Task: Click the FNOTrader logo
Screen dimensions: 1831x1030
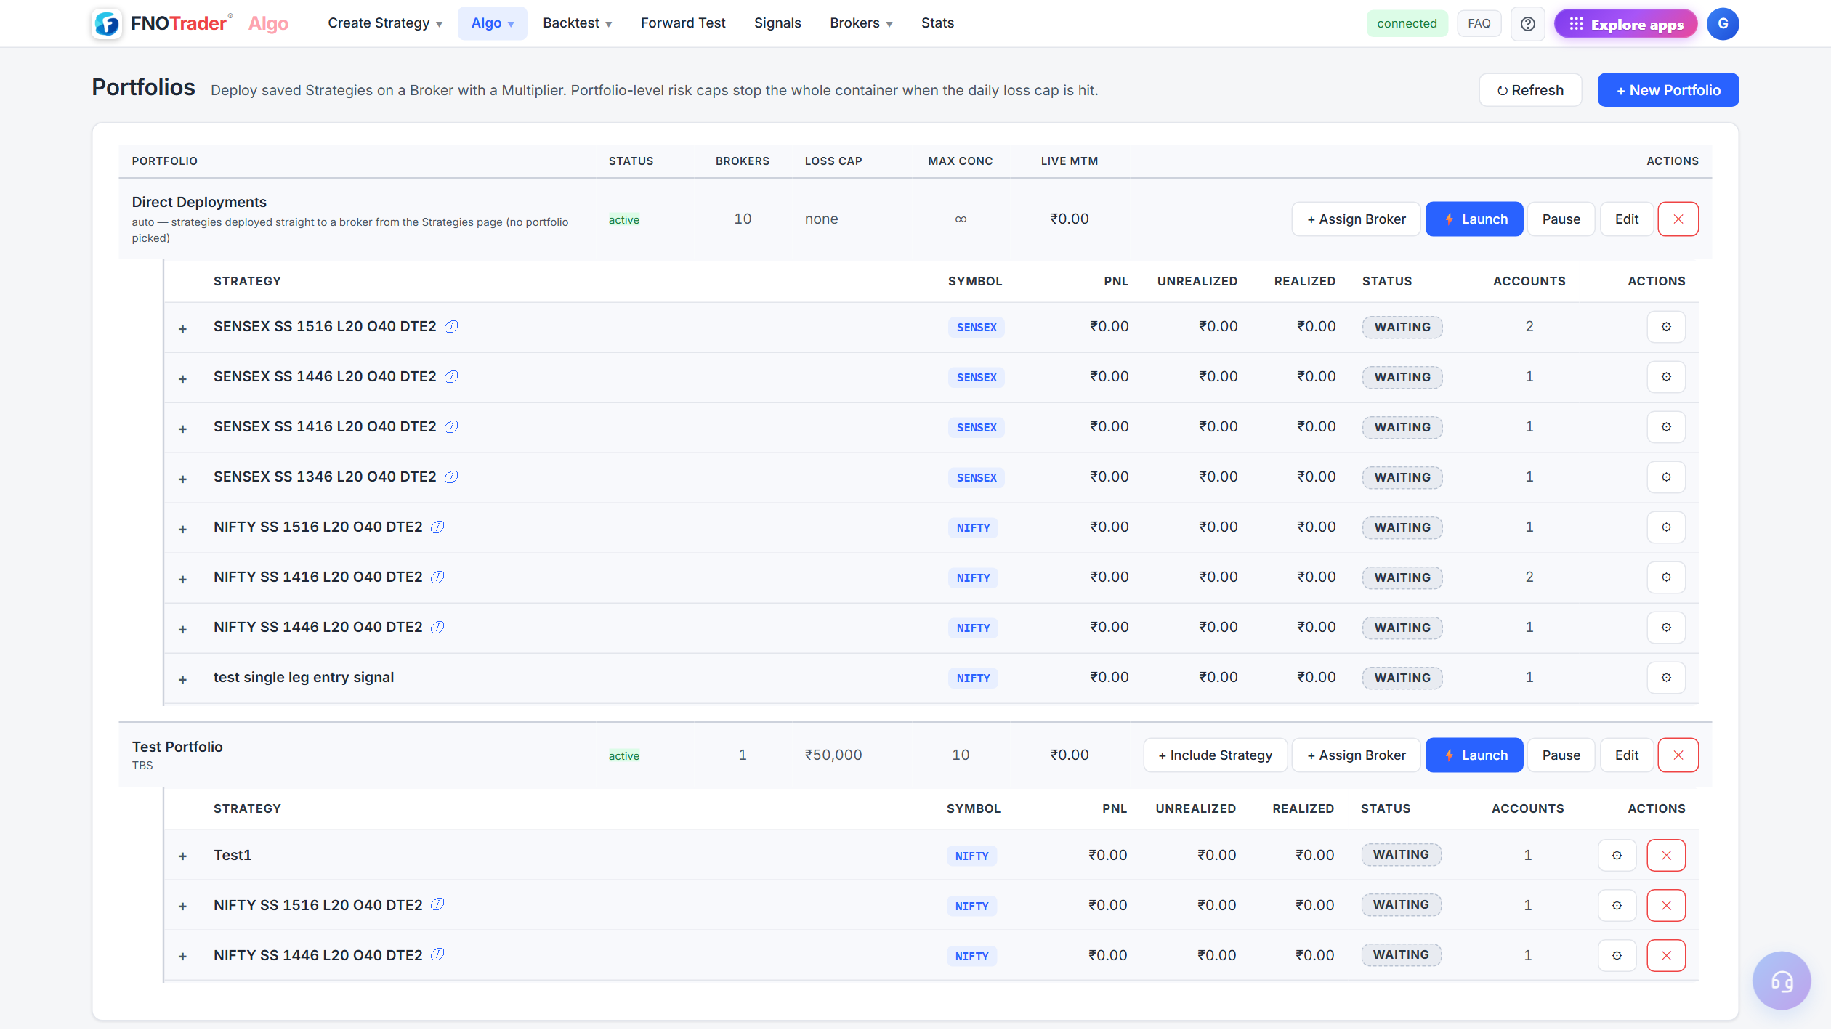Action: [161, 24]
